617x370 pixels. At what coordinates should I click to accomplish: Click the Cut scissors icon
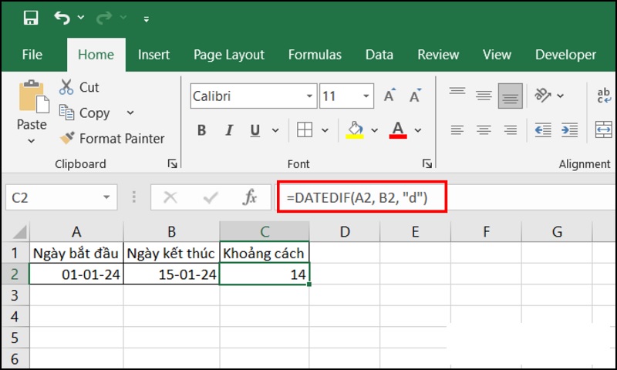[66, 87]
